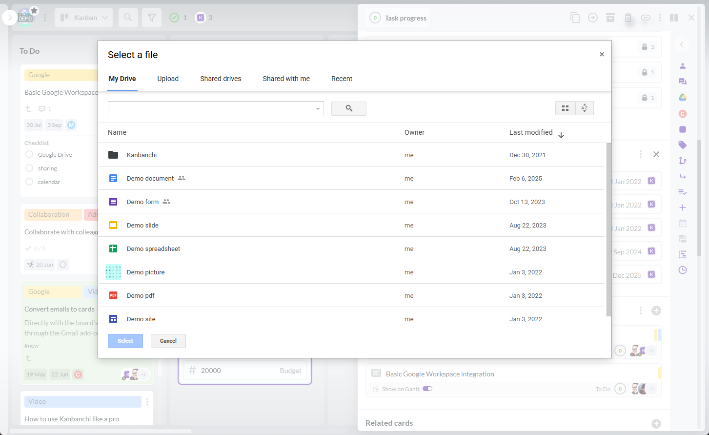Click the archive card icon
Viewport: 709px width, 435px height.
click(610, 18)
